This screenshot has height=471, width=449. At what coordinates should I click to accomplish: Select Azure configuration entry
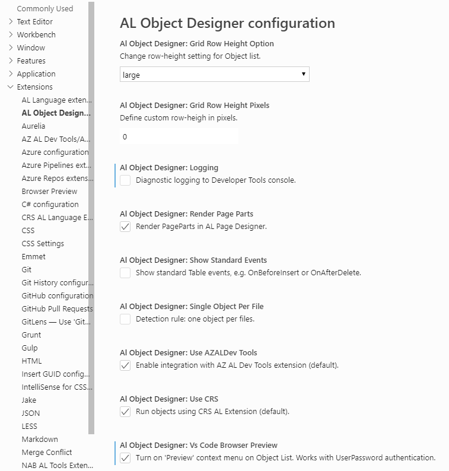point(55,152)
